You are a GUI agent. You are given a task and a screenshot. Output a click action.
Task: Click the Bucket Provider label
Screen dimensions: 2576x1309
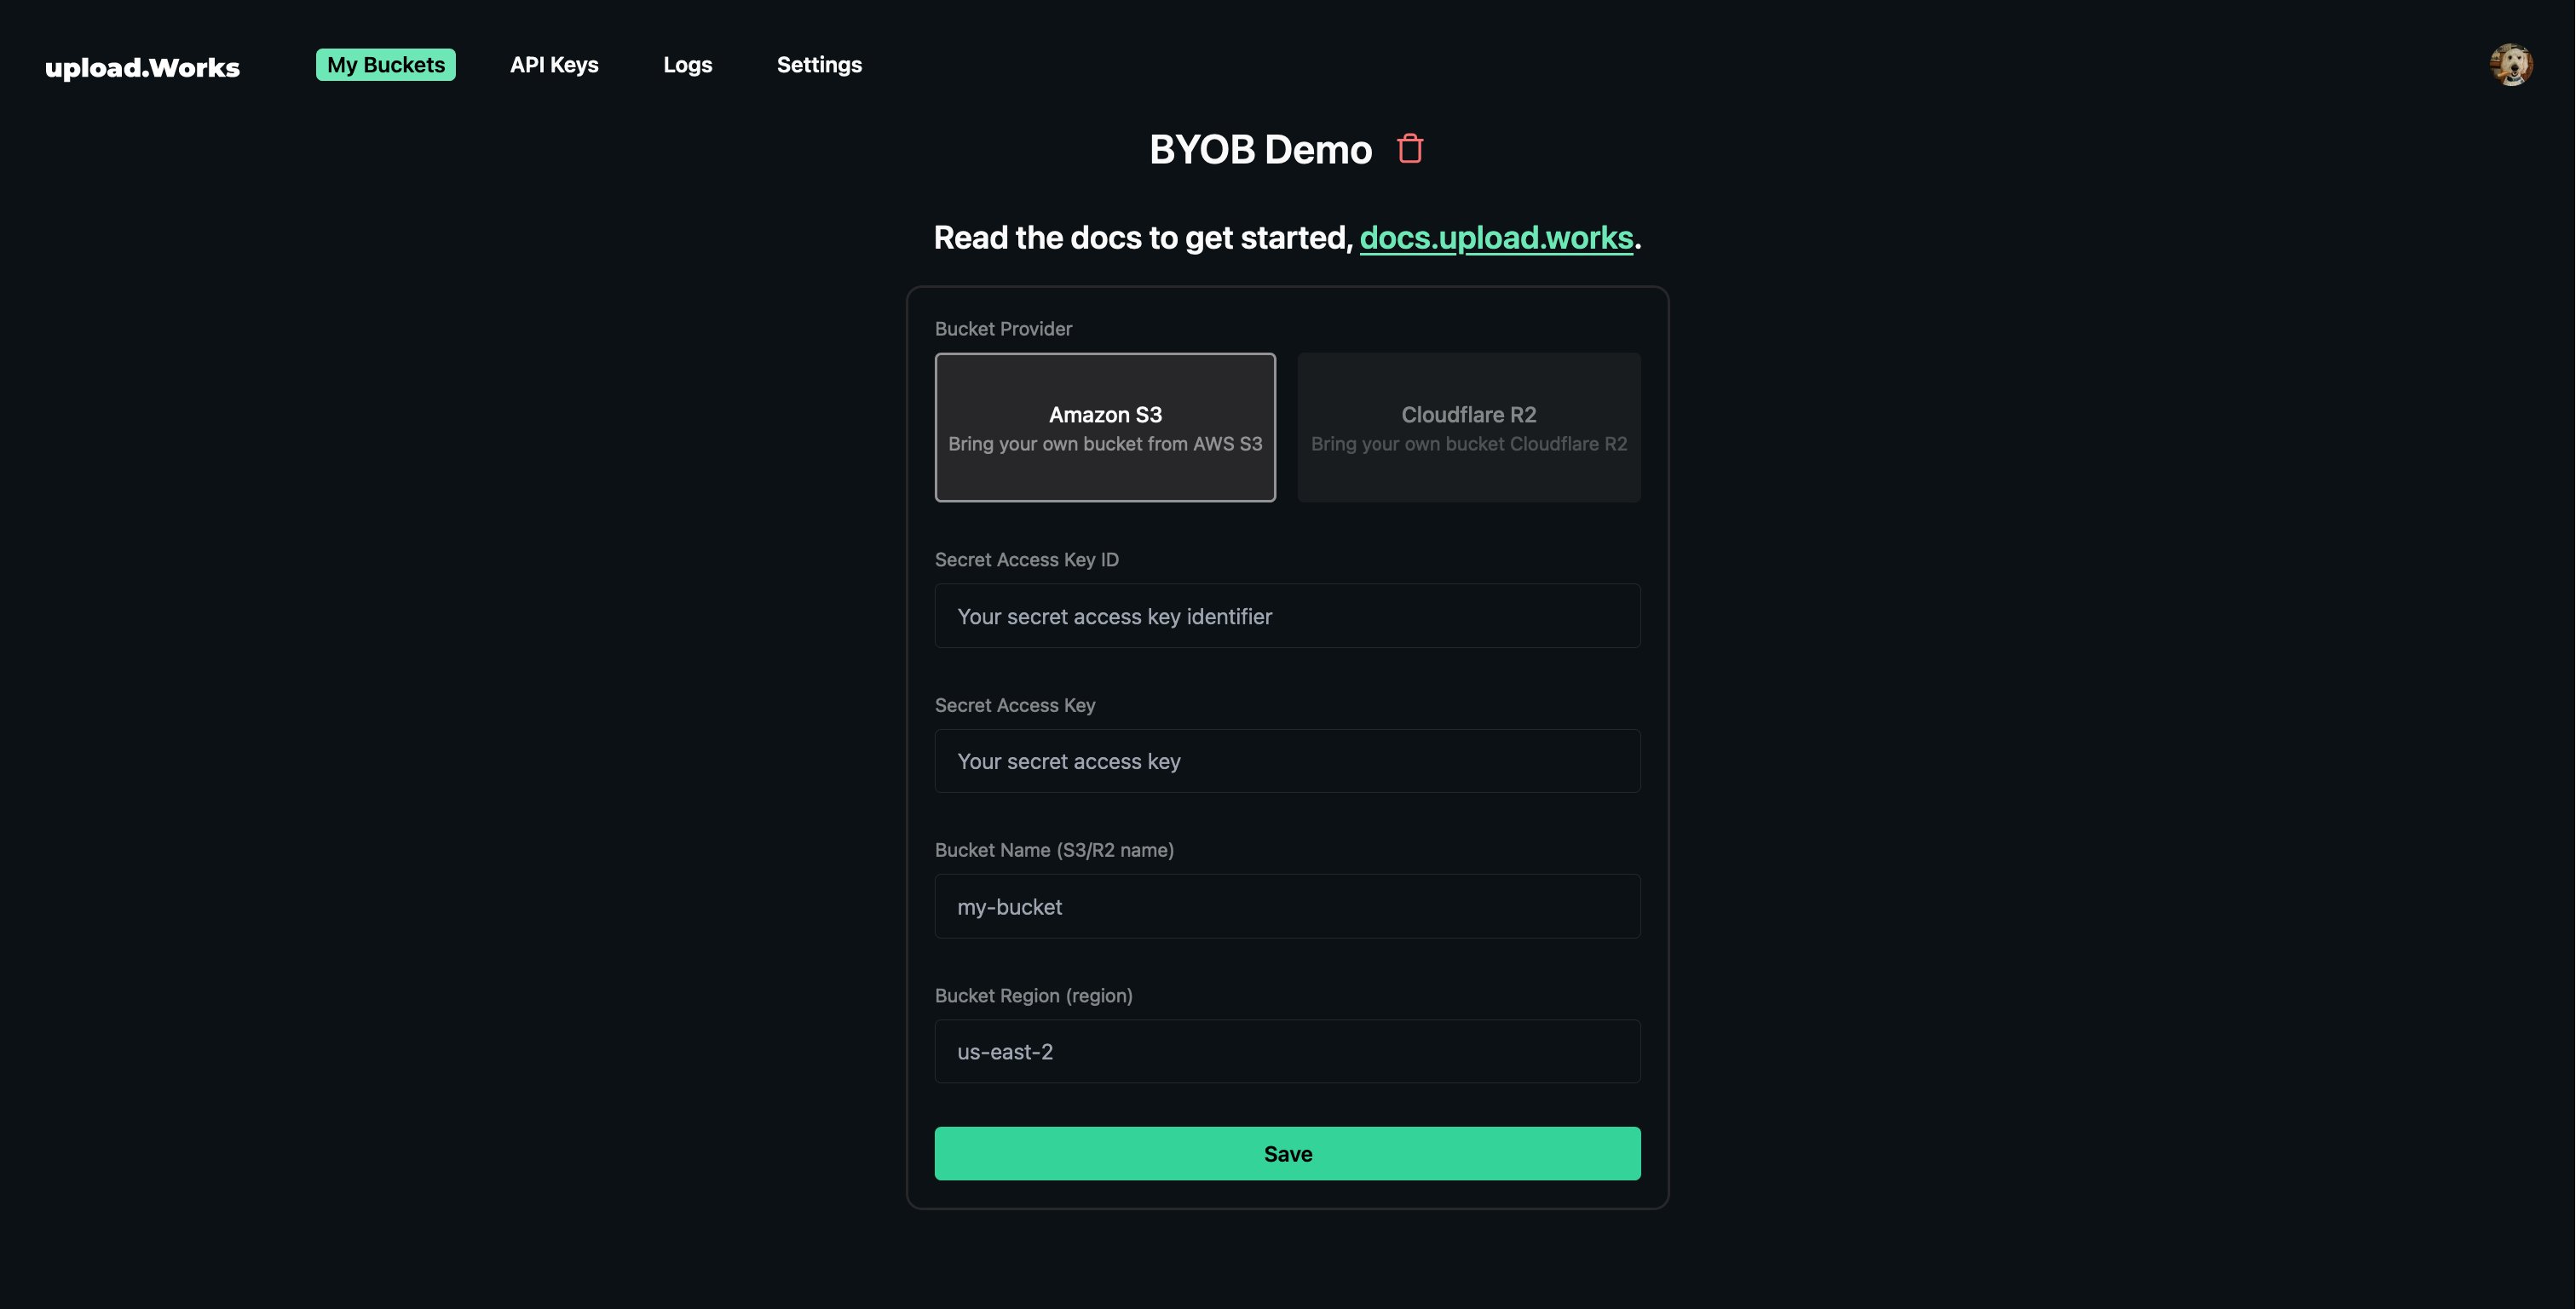click(x=1003, y=329)
